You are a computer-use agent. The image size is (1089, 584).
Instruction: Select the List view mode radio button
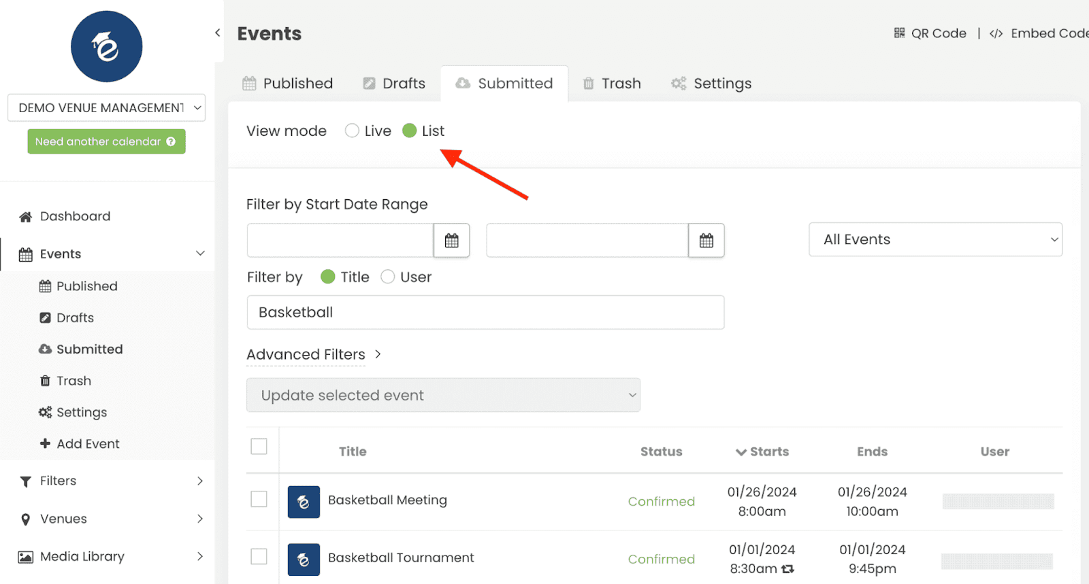409,131
